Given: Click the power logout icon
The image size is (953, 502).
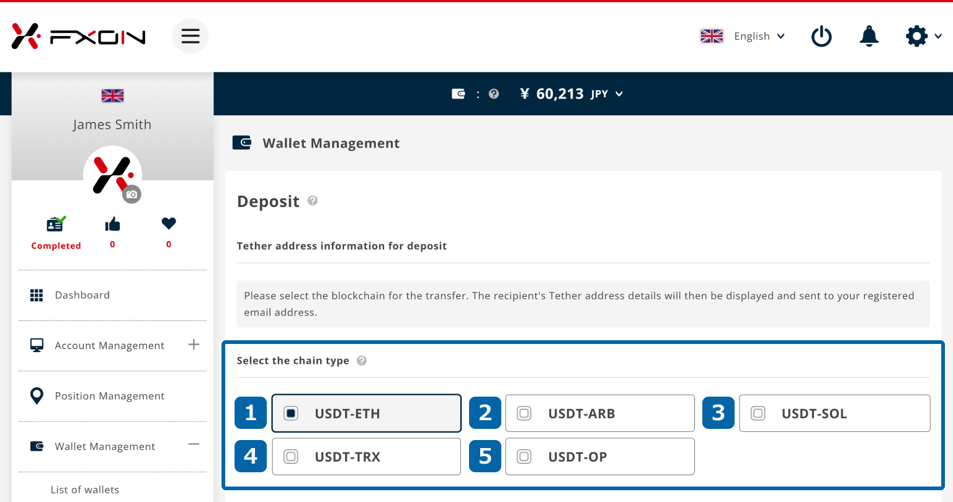Looking at the screenshot, I should [821, 37].
